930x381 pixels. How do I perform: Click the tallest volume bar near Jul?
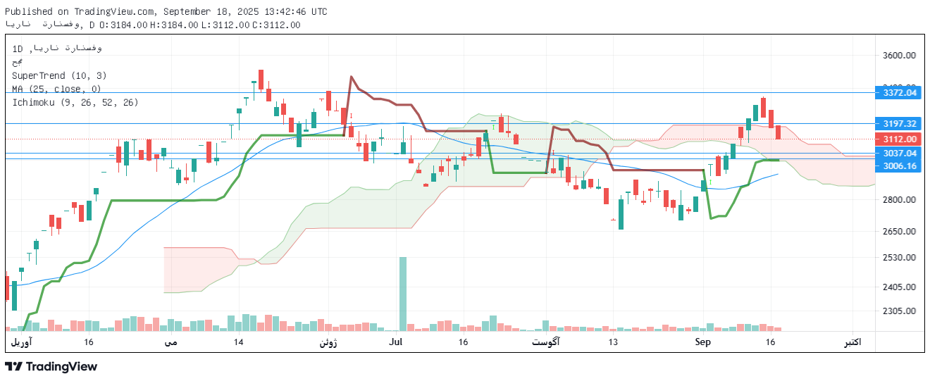click(403, 294)
